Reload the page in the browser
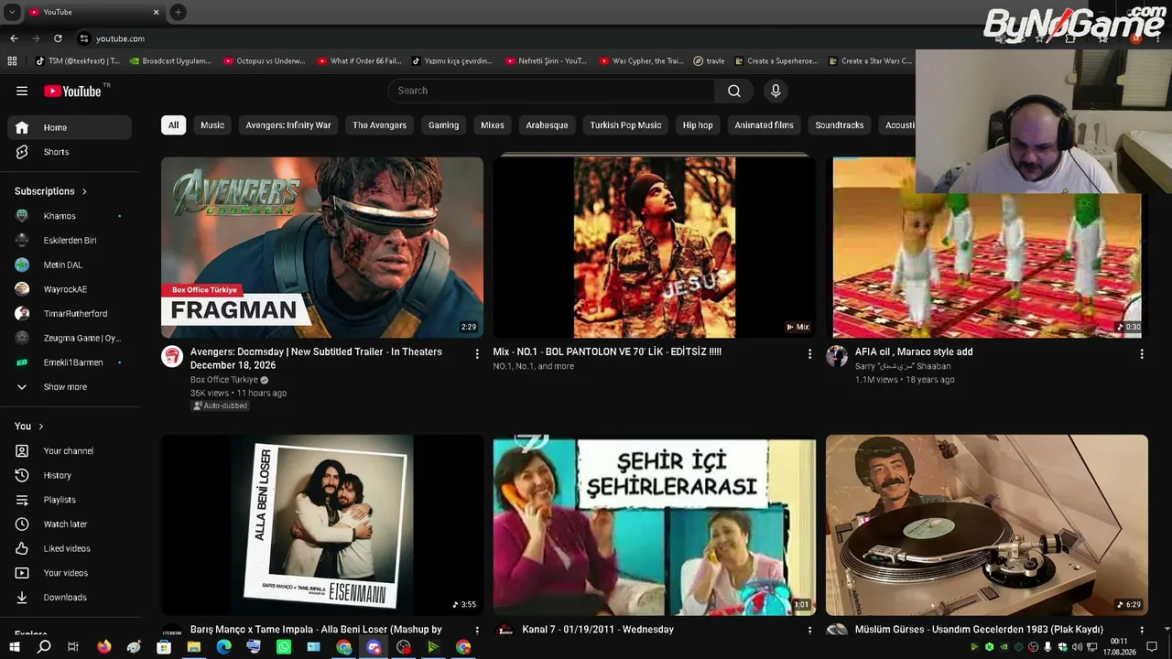This screenshot has width=1172, height=659. [x=58, y=38]
